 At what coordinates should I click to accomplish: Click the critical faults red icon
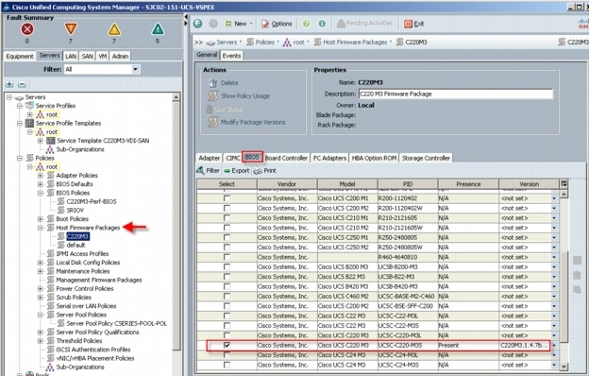(x=27, y=29)
